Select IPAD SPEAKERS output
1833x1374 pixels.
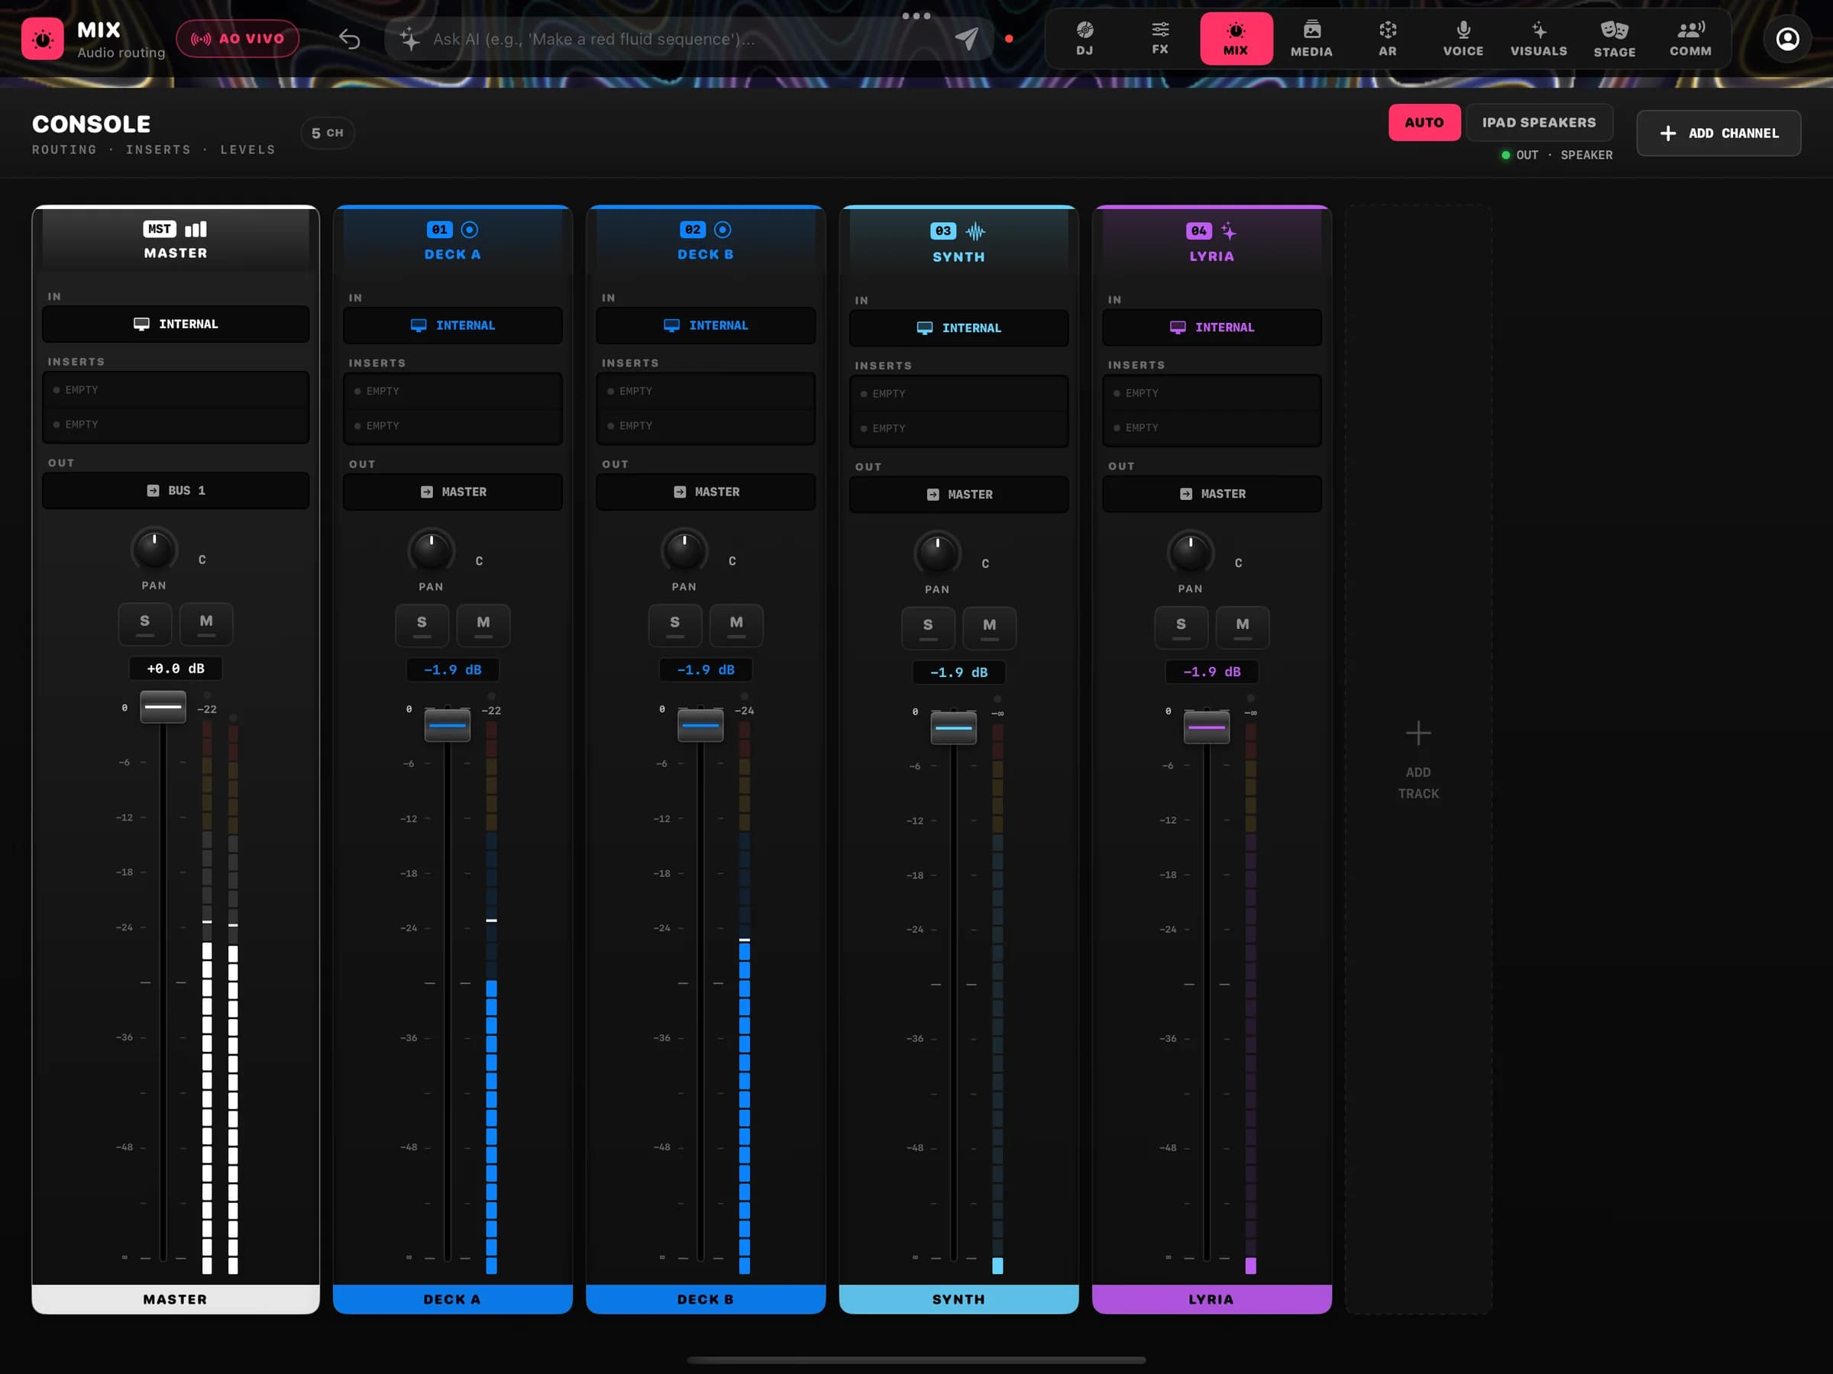[x=1538, y=123]
